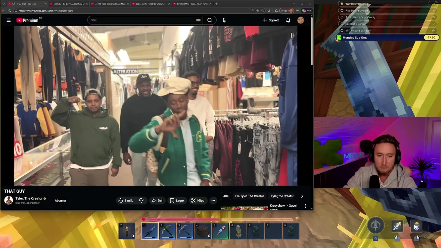Select the rocket item in slot 5
This screenshot has width=441, height=248.
220,231
